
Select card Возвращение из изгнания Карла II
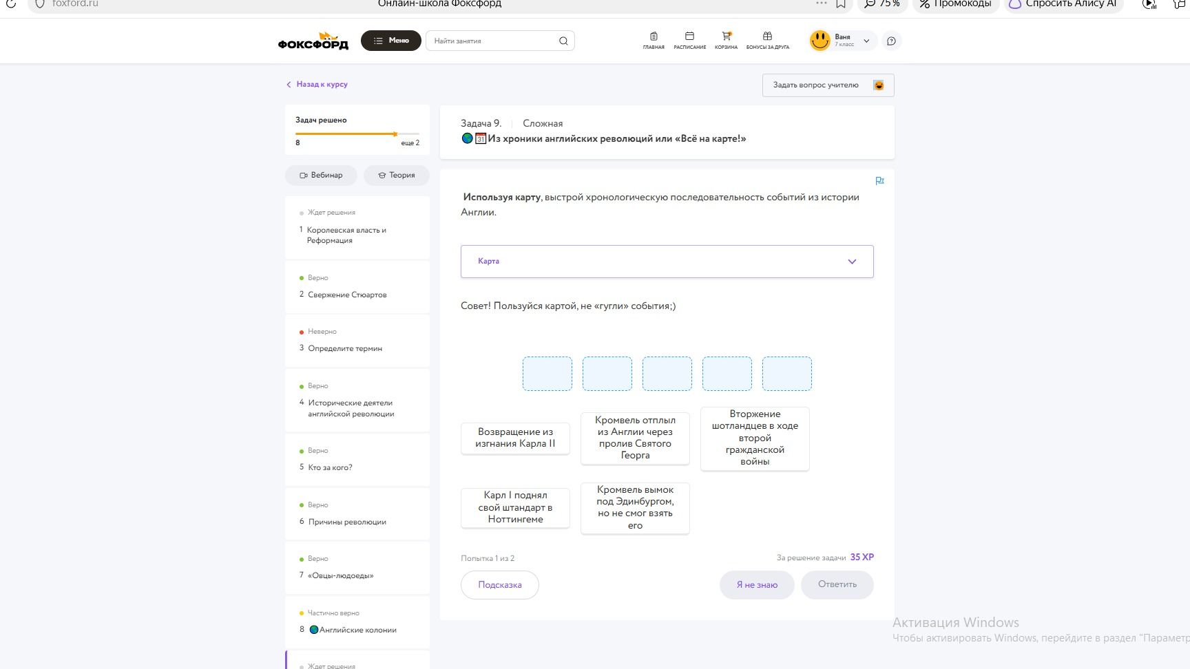point(515,438)
